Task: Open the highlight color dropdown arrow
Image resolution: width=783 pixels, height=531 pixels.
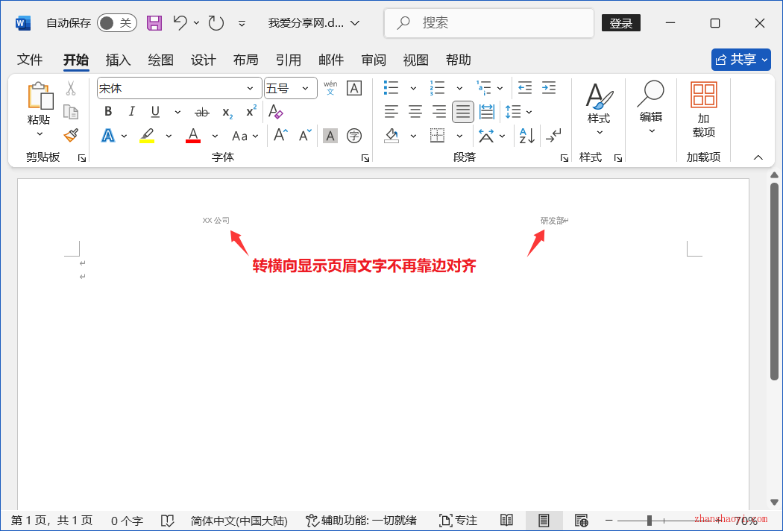Action: pyautogui.click(x=169, y=136)
